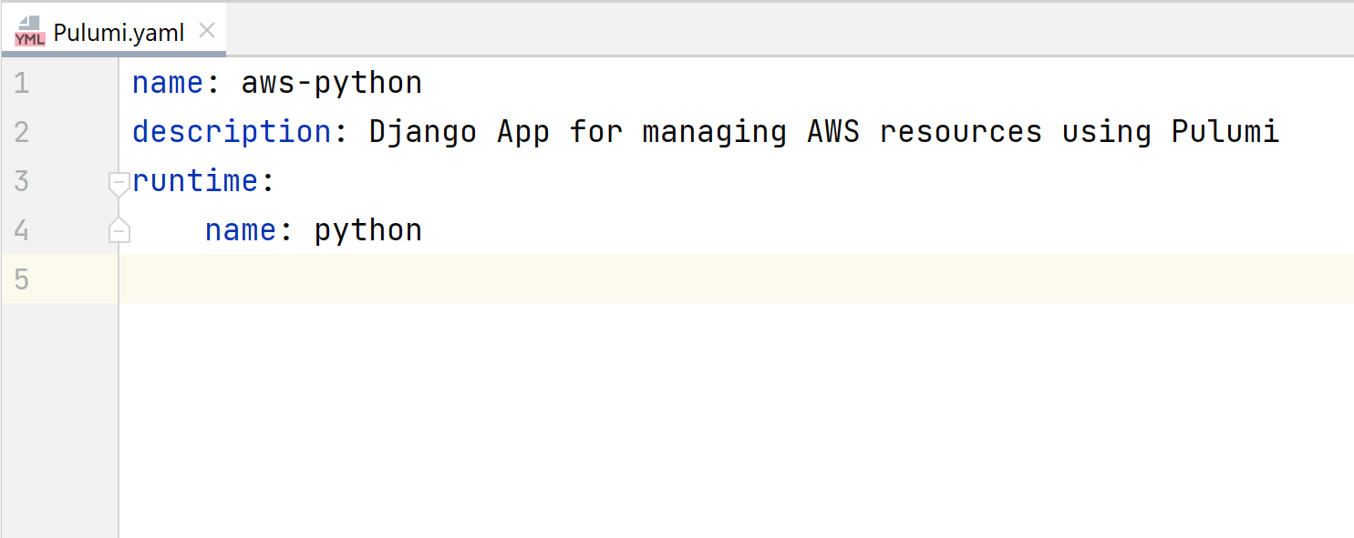
Task: Click the 'name' key on line 1
Action: coord(168,84)
